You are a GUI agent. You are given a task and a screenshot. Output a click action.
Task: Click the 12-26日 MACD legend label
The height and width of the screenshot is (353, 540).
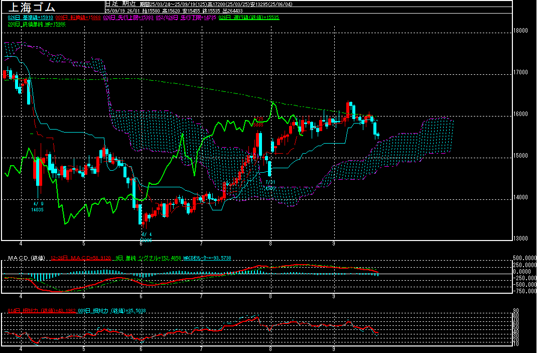pos(74,258)
